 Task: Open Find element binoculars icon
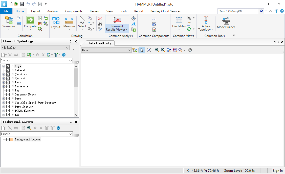[x=100, y=24]
